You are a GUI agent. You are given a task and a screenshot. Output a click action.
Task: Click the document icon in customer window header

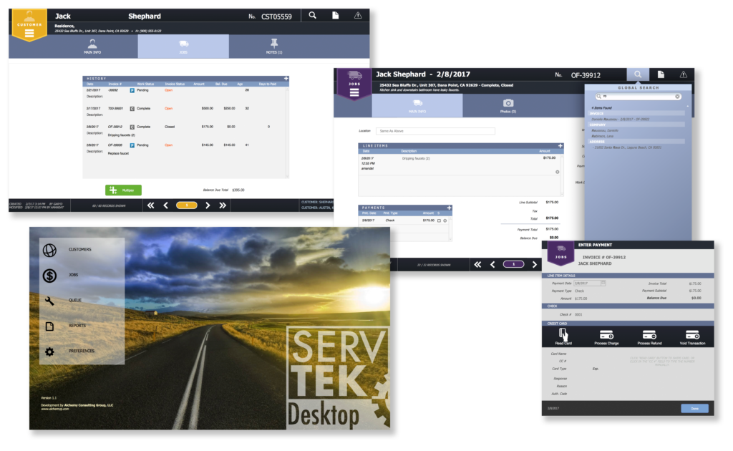click(x=335, y=16)
